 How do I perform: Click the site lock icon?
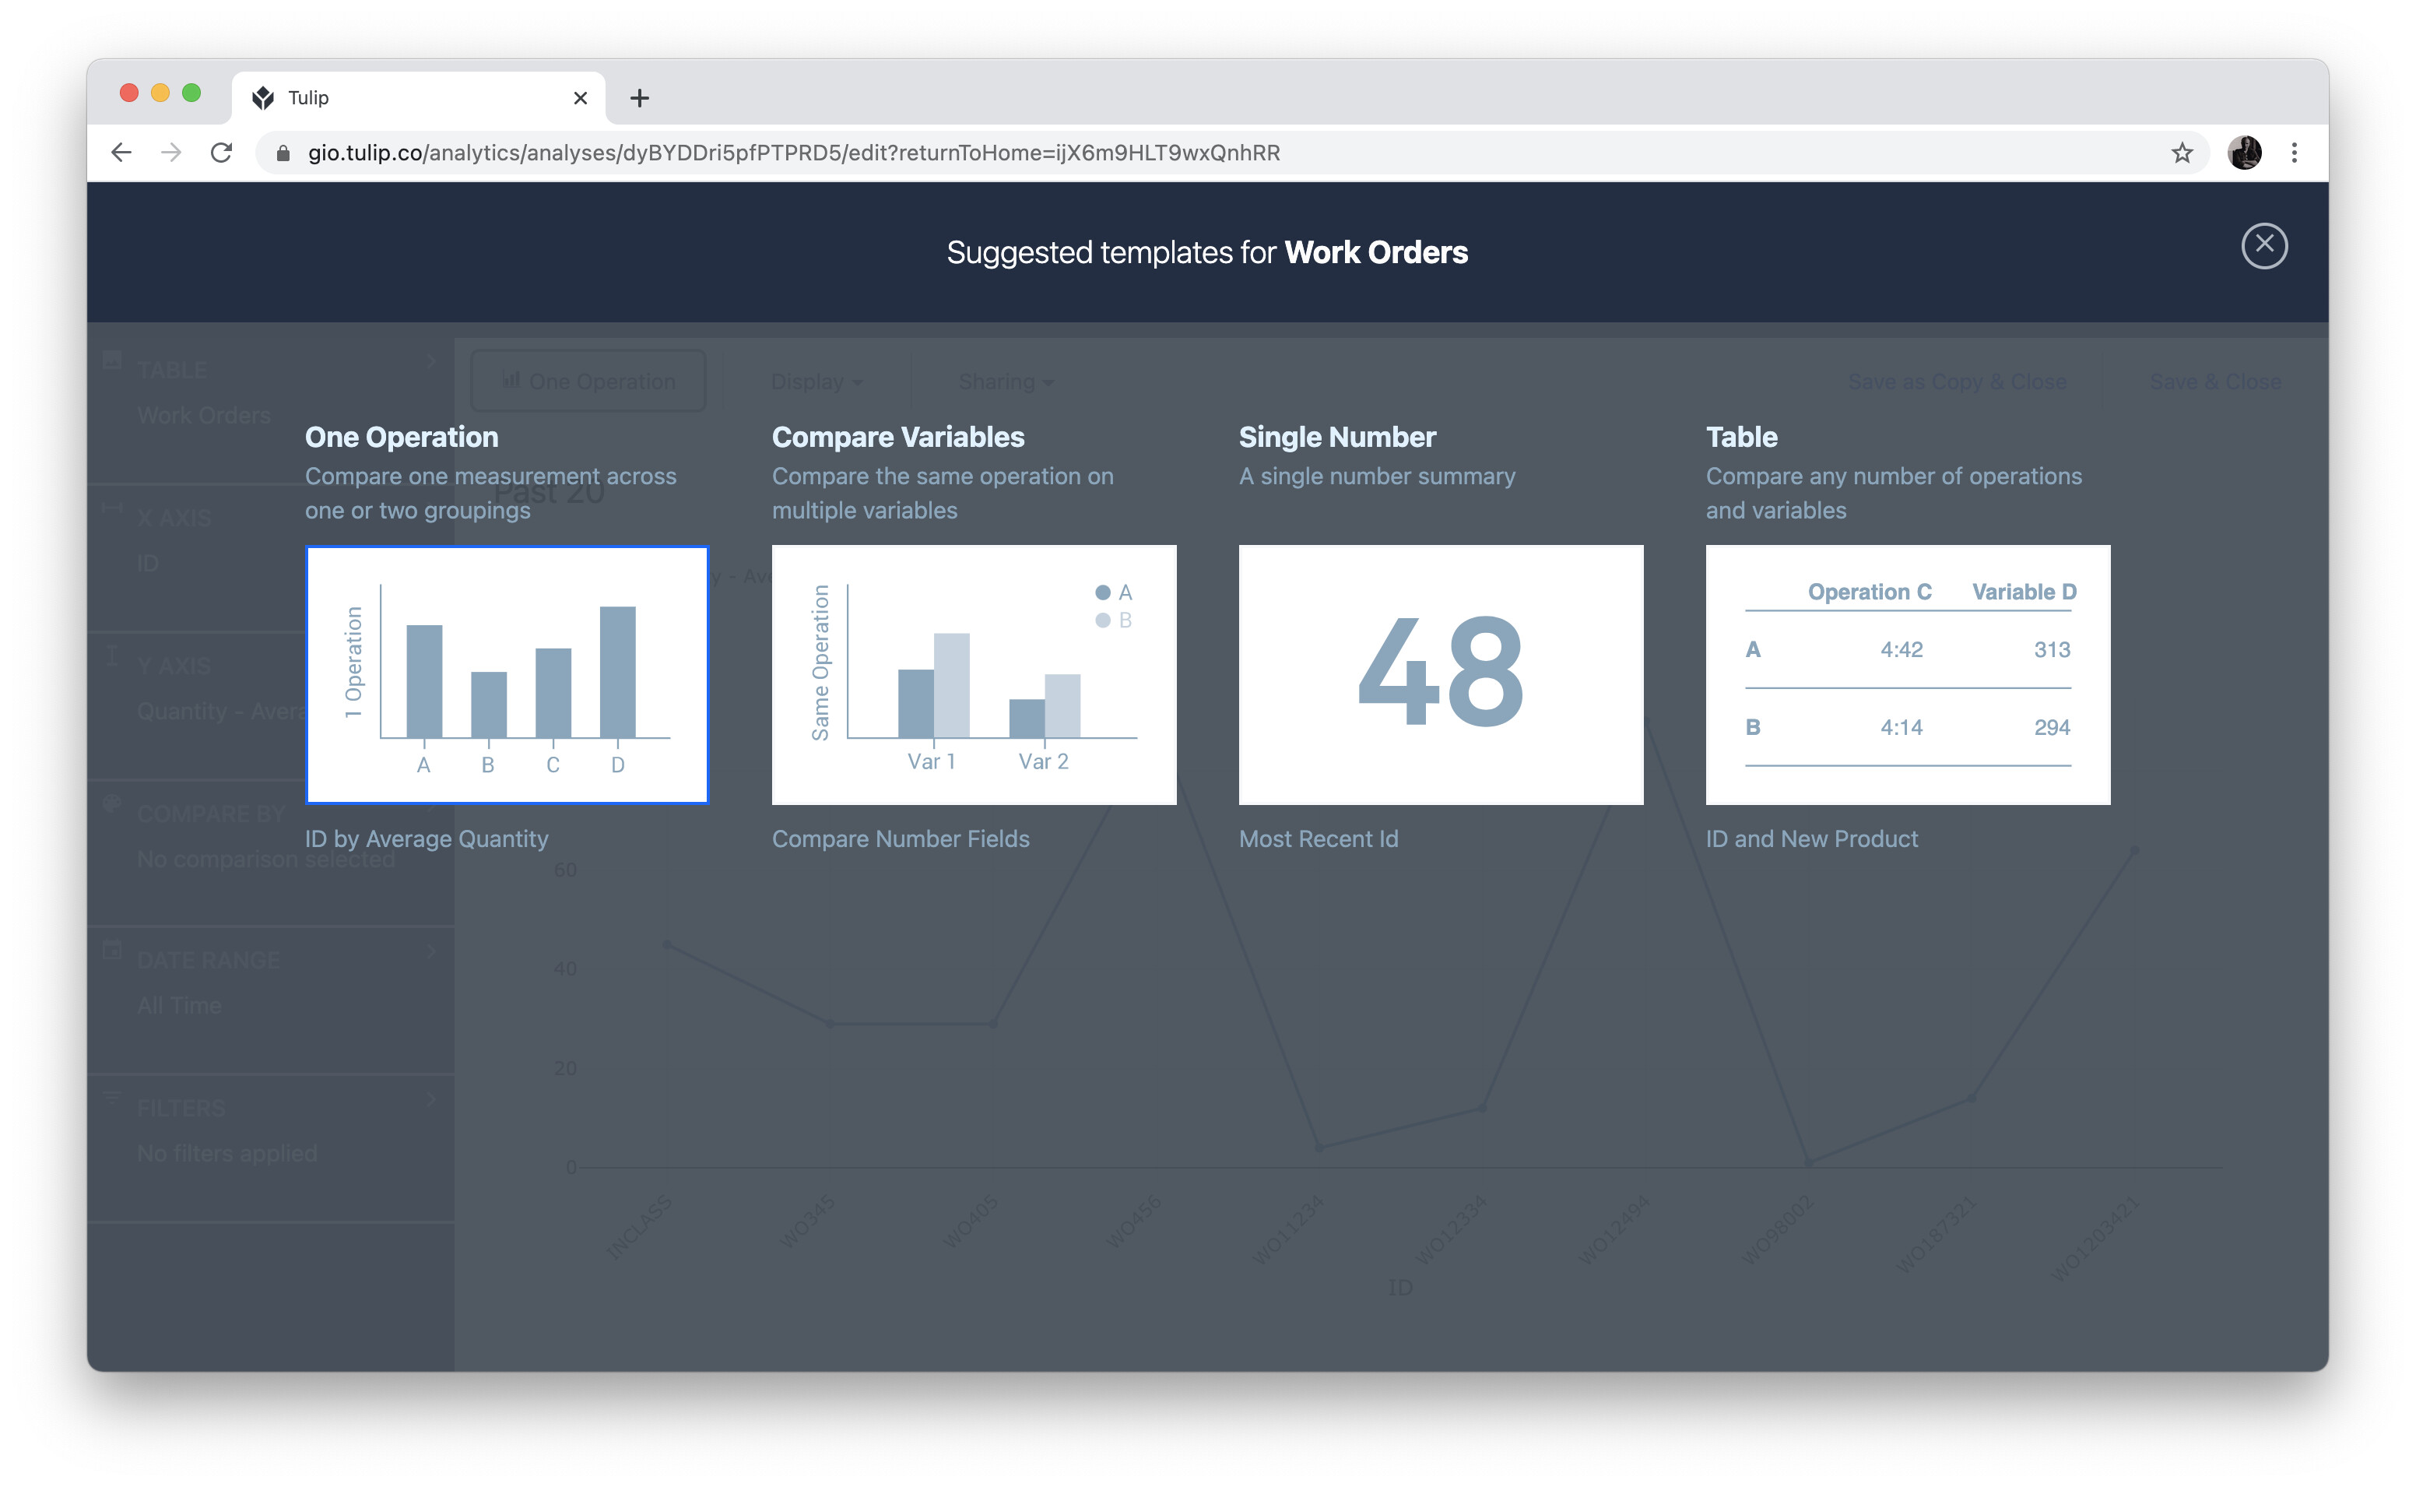(x=283, y=153)
